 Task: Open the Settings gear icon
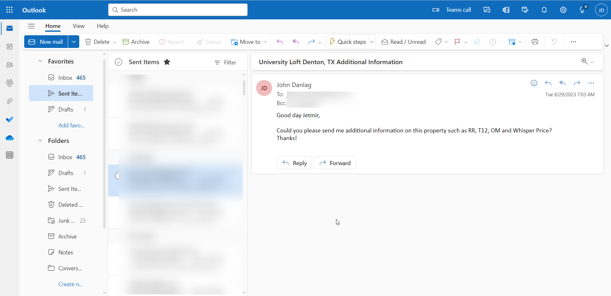click(x=563, y=10)
